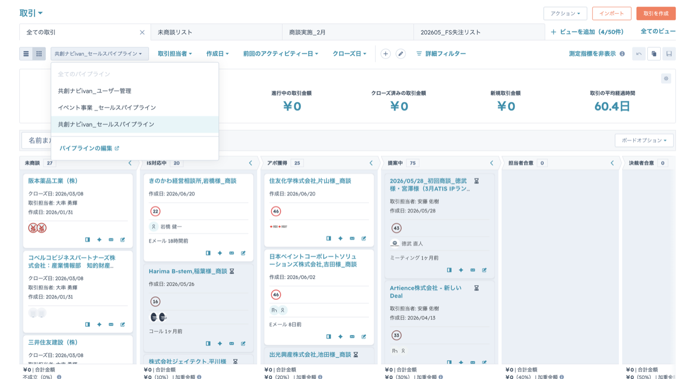The image size is (696, 379).
Task: Add note on Harima B-stem card
Action: tap(243, 344)
